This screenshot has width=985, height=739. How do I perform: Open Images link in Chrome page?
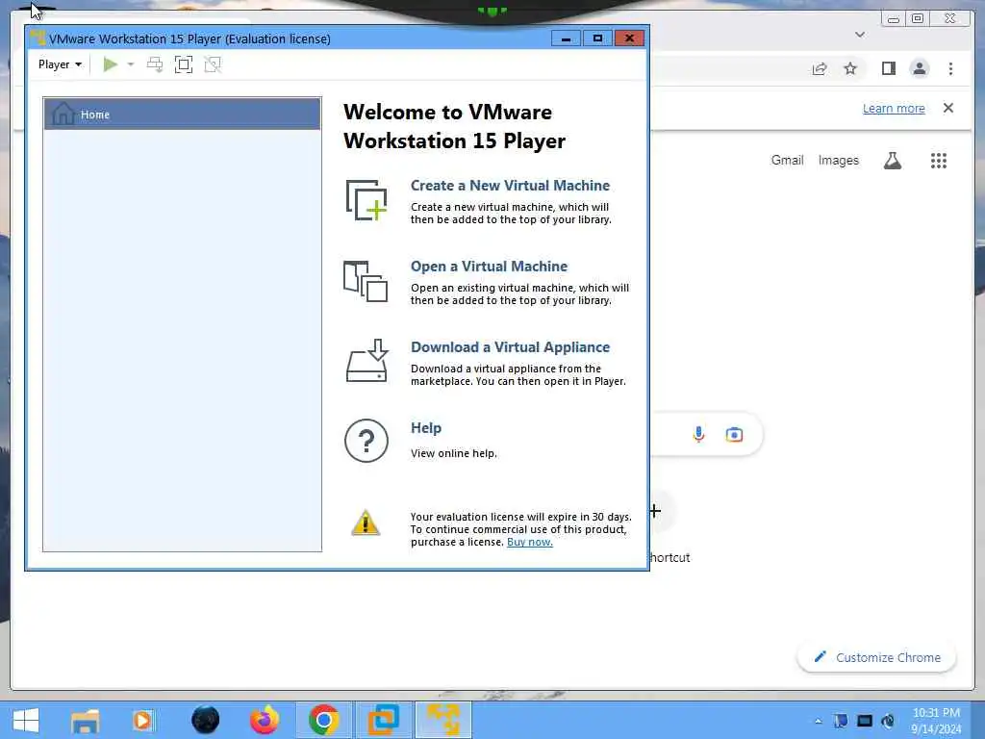[838, 161]
